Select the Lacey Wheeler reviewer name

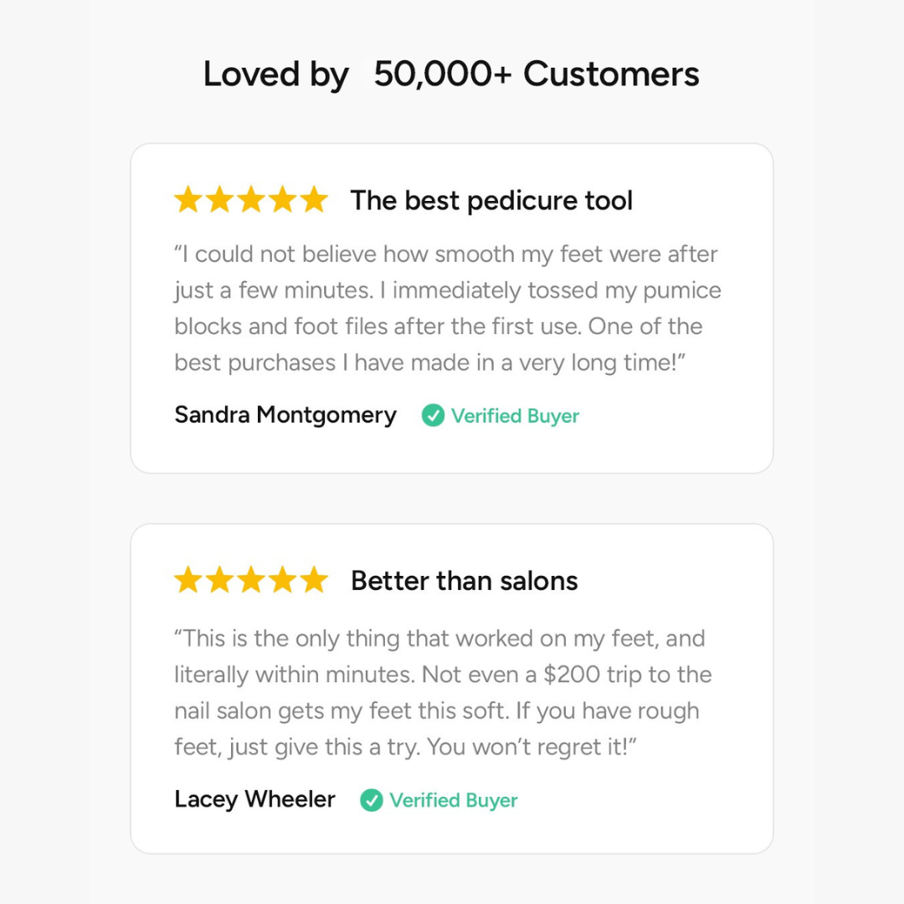pyautogui.click(x=254, y=799)
